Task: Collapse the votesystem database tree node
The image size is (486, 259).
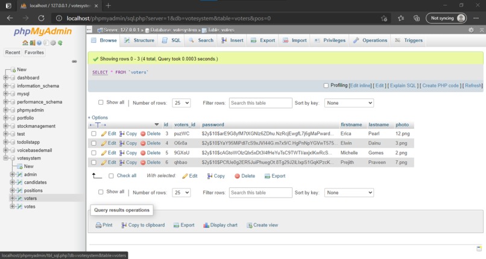Action: coord(5,158)
